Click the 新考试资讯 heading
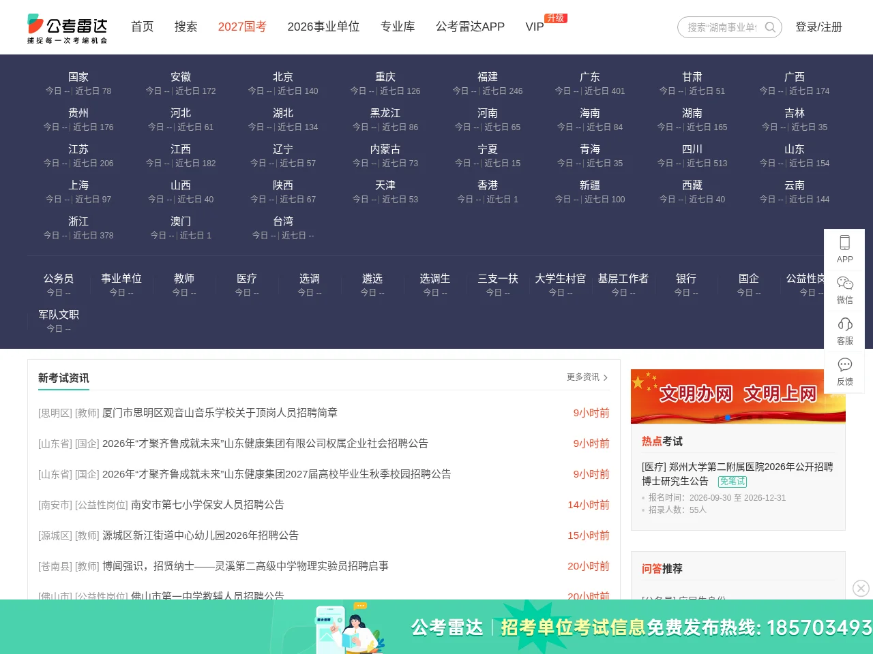Image resolution: width=873 pixels, height=654 pixels. click(x=63, y=378)
